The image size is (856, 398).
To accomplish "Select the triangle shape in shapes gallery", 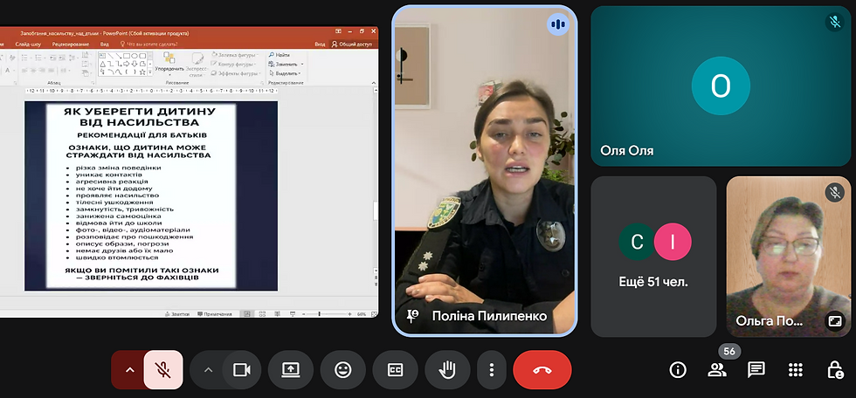I will (103, 64).
